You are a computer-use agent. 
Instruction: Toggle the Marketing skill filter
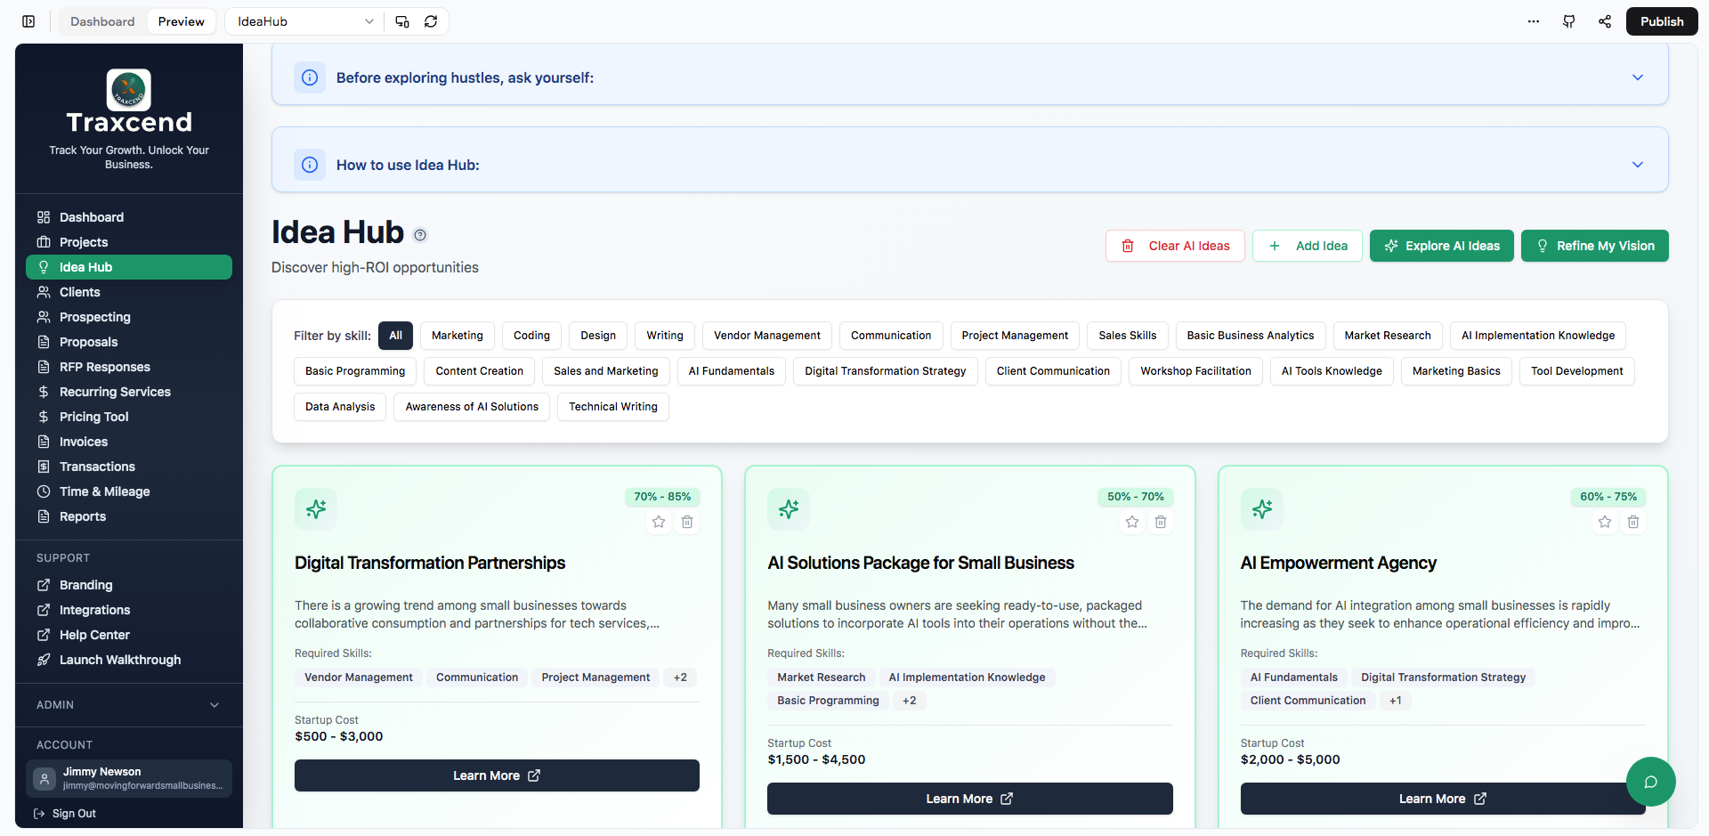coord(457,336)
